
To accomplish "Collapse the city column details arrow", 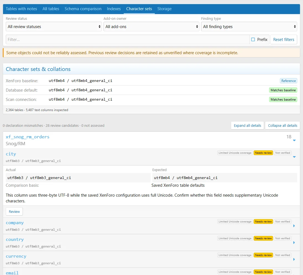I will (x=294, y=157).
